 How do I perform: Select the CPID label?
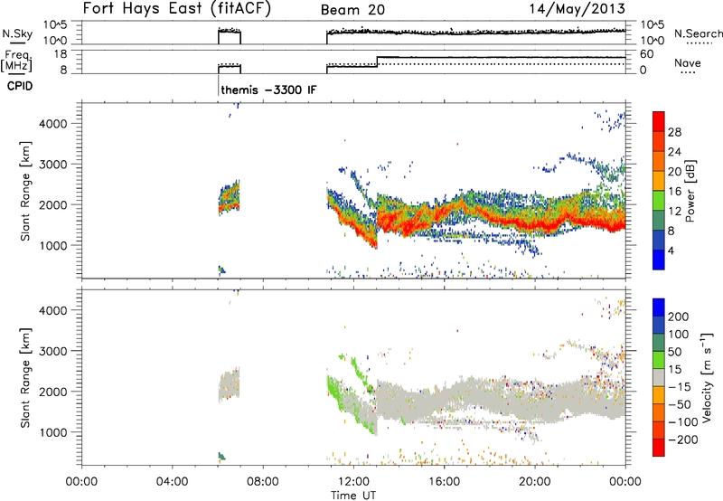(x=20, y=86)
